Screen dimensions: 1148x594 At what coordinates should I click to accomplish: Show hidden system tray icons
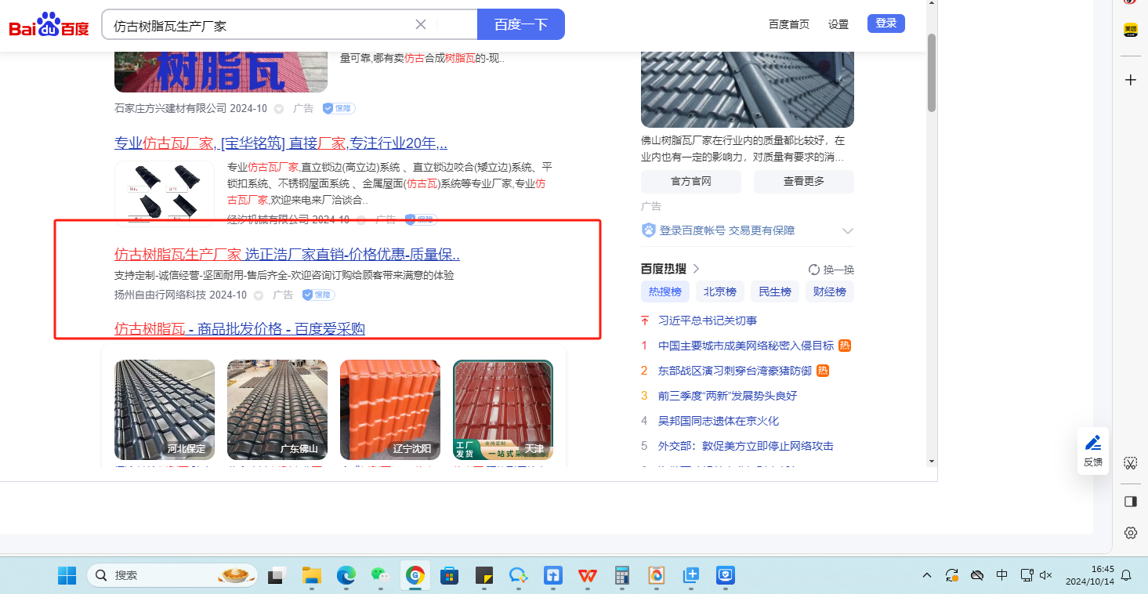[927, 575]
